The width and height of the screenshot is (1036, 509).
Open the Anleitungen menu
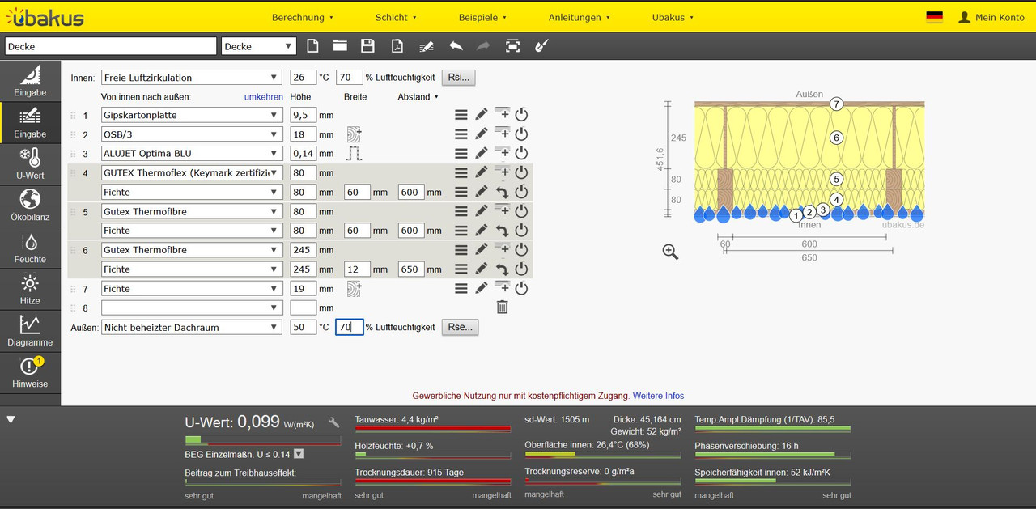pos(580,17)
